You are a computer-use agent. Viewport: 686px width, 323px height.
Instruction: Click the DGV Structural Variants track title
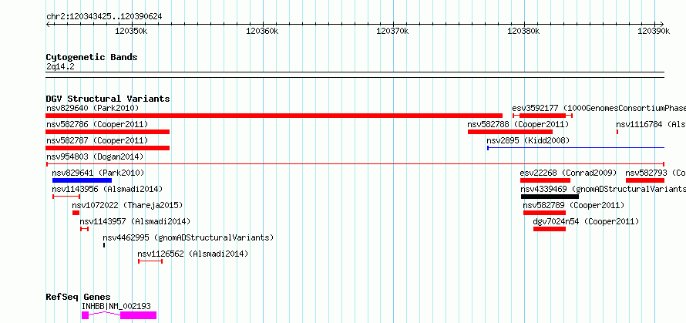[x=108, y=99]
